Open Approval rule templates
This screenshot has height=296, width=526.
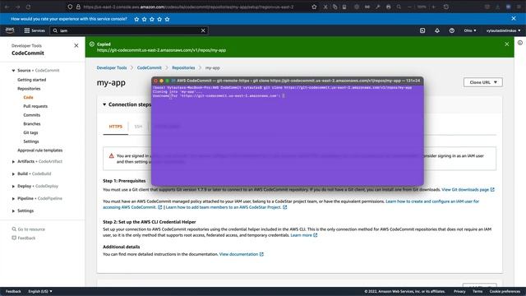tap(40, 150)
